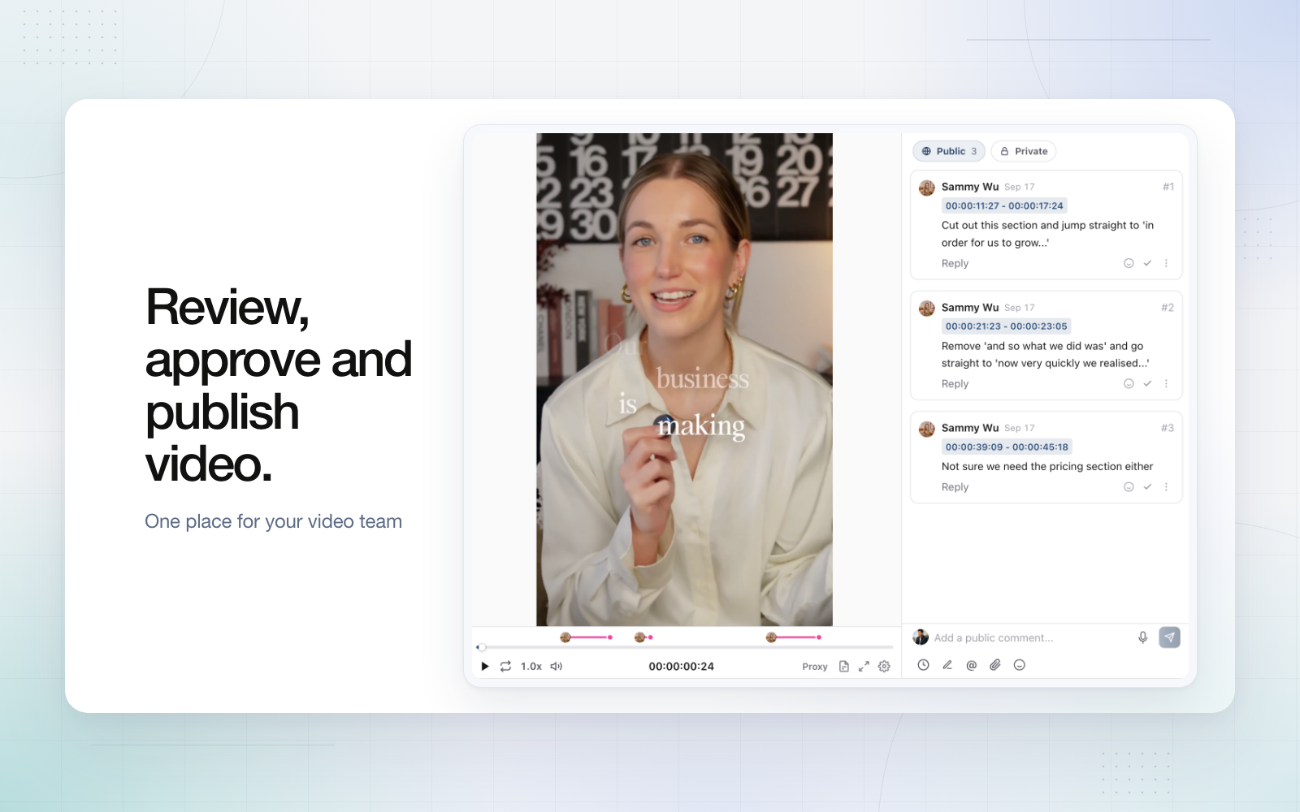Select second comment marker on timeline
This screenshot has width=1300, height=812.
639,637
